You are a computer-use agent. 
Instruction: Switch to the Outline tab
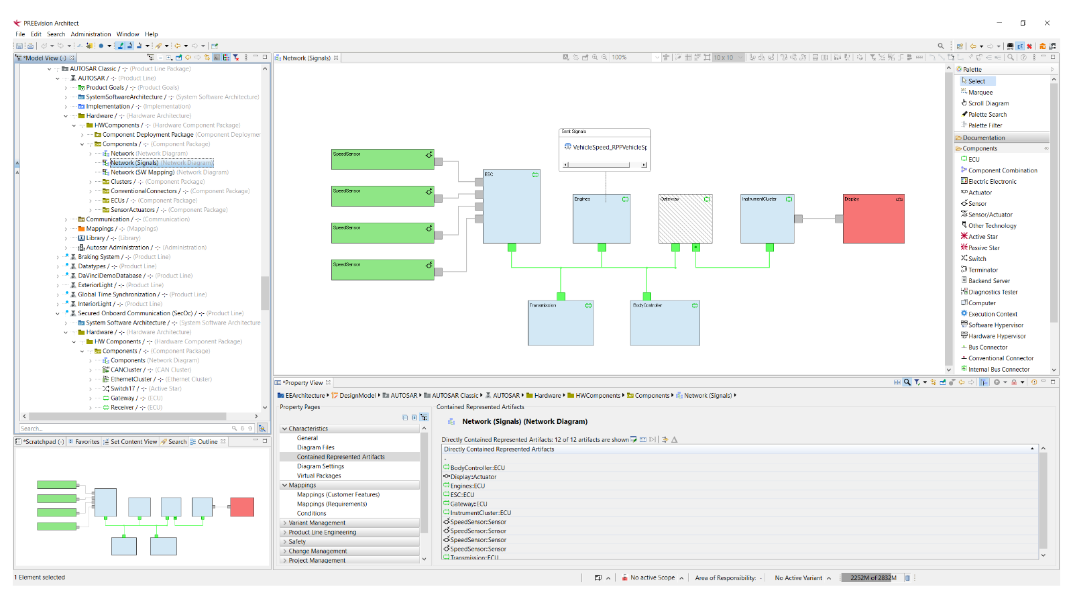click(207, 442)
